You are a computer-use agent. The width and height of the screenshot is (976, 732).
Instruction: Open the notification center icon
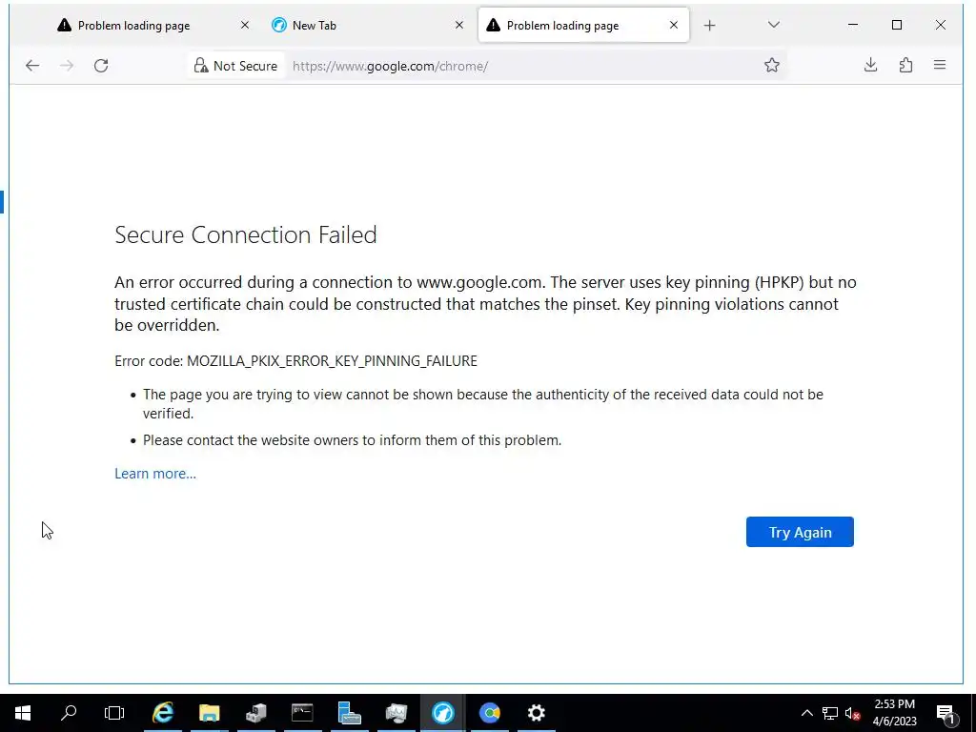click(x=945, y=713)
